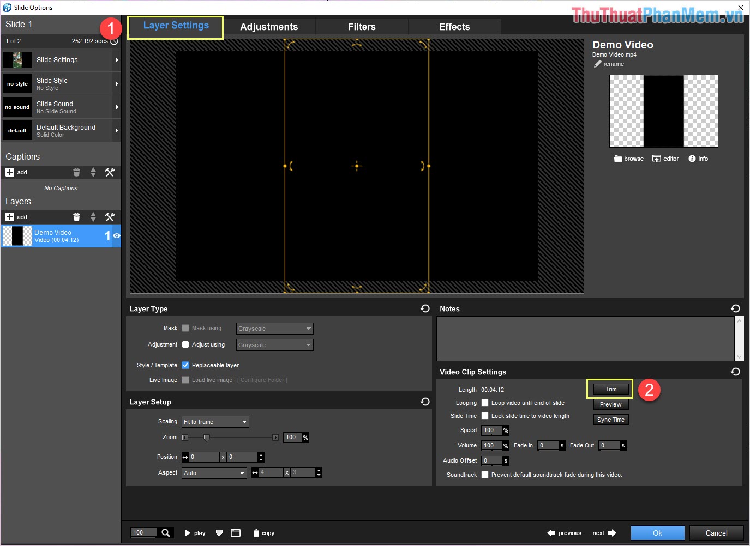Viewport: 750px width, 546px height.
Task: Open the Scaling dropdown set to Fit to frame
Action: tap(215, 421)
